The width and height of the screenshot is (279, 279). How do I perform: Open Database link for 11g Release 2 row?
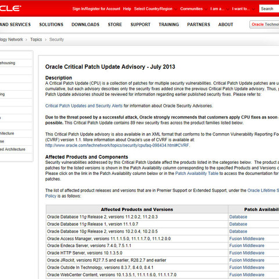coord(238,217)
